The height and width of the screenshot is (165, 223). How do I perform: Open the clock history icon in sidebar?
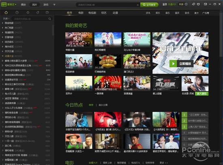(x=17, y=13)
